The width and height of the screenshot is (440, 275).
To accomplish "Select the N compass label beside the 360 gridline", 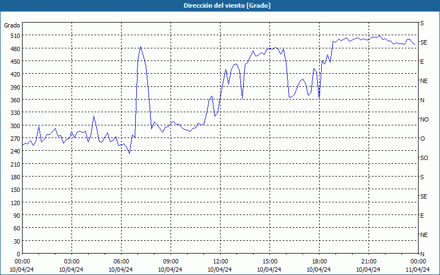I will point(422,100).
